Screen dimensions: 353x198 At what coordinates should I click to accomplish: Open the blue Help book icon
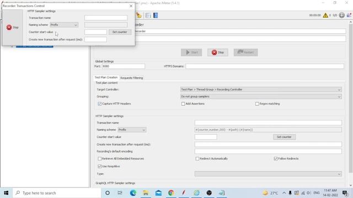click(x=156, y=15)
